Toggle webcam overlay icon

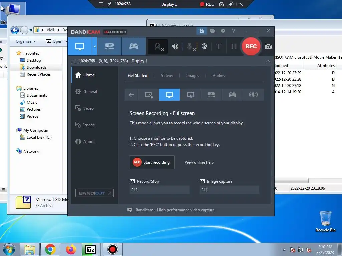(x=158, y=47)
